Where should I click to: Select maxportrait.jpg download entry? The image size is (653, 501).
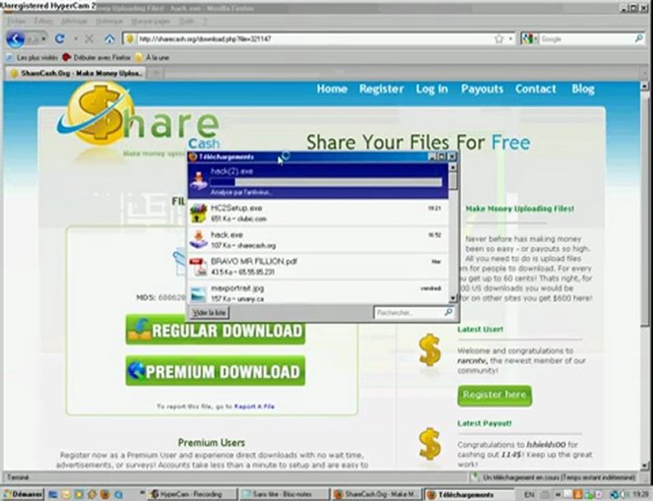pos(319,292)
